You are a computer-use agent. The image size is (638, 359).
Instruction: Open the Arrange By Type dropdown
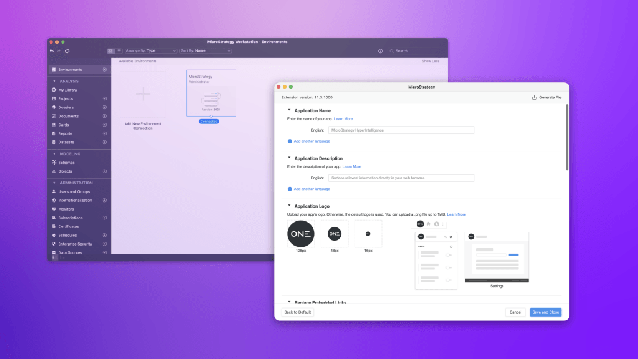tap(151, 50)
